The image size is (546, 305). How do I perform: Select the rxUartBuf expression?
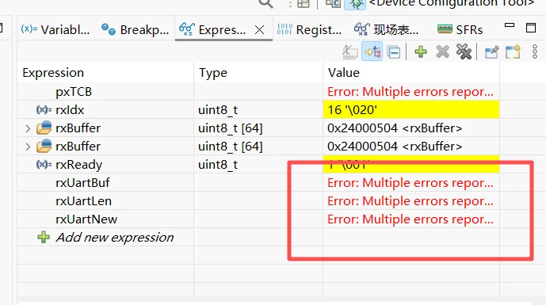tap(82, 183)
